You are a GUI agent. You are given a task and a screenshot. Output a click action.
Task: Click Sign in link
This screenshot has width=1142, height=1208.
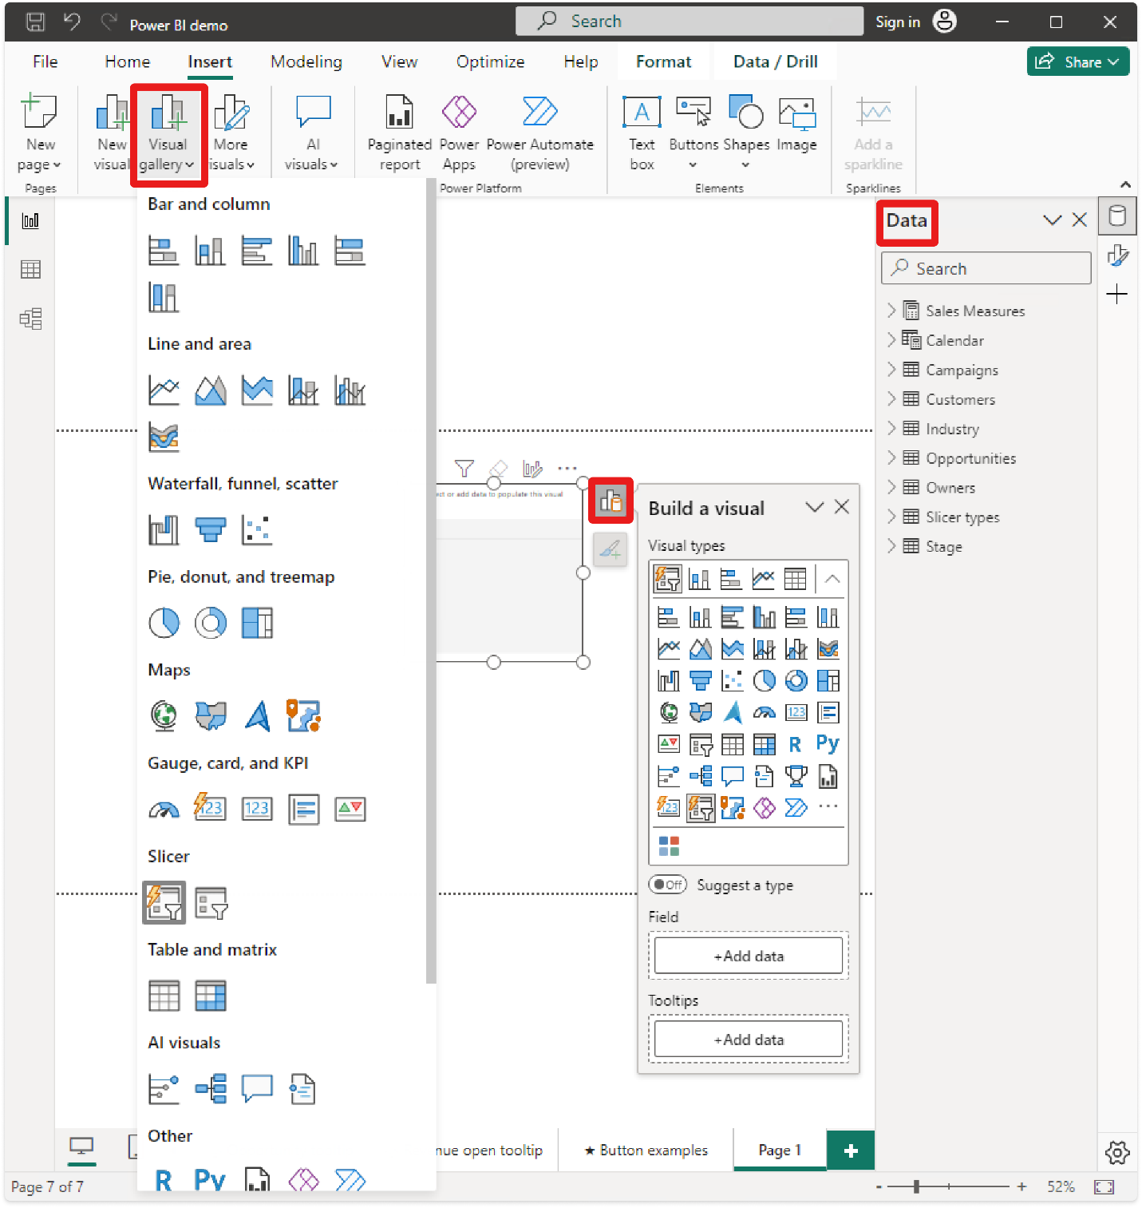click(x=898, y=22)
